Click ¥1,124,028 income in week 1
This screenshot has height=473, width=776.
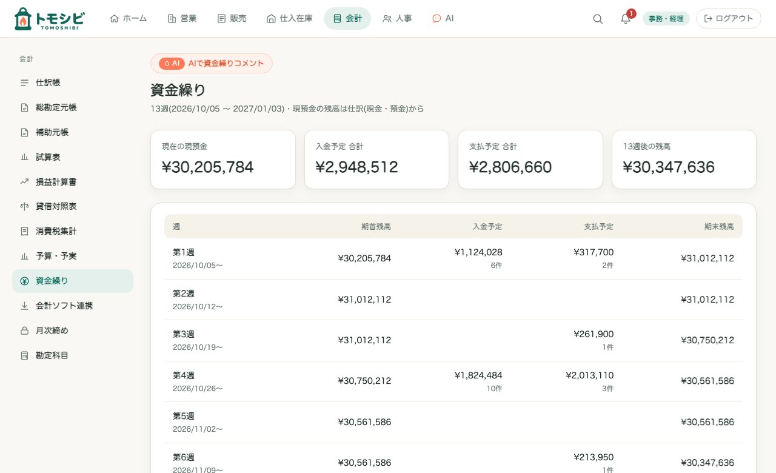pyautogui.click(x=478, y=252)
